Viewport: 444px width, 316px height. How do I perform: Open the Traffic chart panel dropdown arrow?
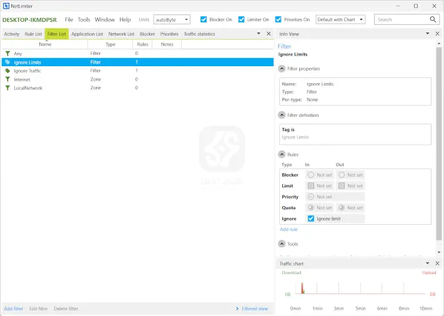pyautogui.click(x=427, y=264)
